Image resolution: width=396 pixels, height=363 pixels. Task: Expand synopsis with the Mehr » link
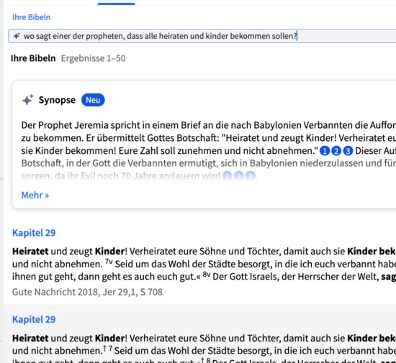click(x=35, y=195)
